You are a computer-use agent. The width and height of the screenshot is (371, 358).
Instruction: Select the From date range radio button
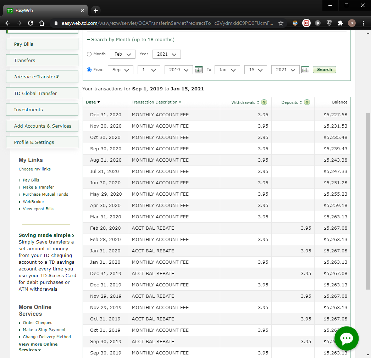pyautogui.click(x=89, y=70)
